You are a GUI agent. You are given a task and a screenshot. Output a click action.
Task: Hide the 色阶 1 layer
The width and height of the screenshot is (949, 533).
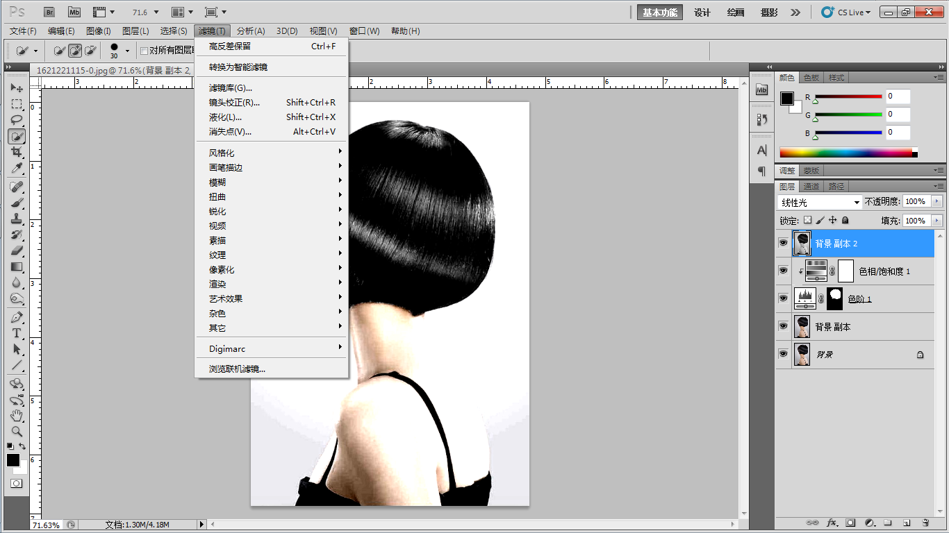point(783,298)
